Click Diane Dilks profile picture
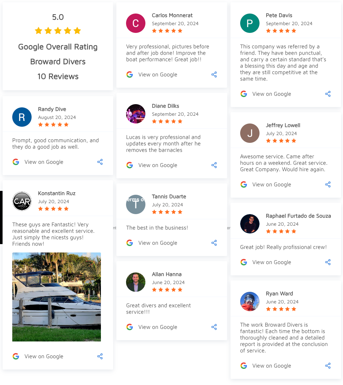The image size is (343, 385). point(135,114)
